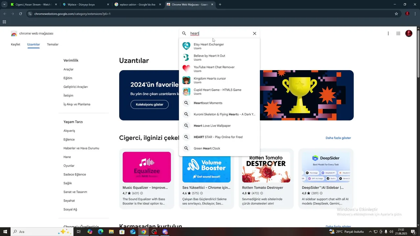Open the Google account avatar on the page
The image size is (420, 236).
pos(409,33)
